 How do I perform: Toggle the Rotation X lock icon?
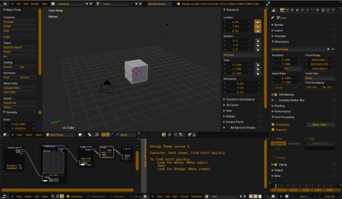click(x=258, y=40)
